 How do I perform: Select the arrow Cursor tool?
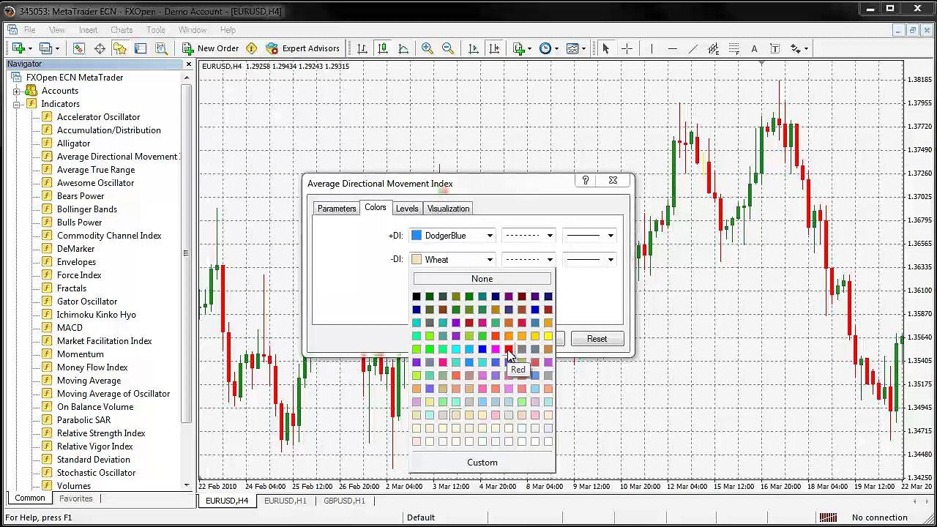(x=605, y=48)
